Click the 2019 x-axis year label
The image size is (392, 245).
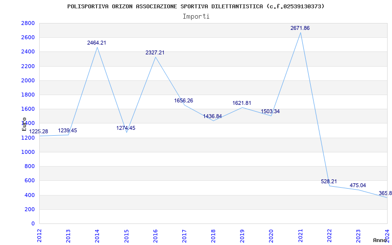pos(242,236)
